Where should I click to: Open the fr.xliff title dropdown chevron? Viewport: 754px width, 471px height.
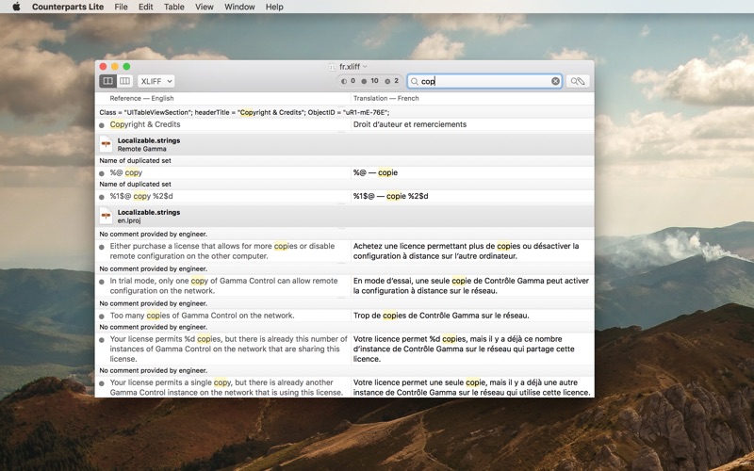point(365,66)
